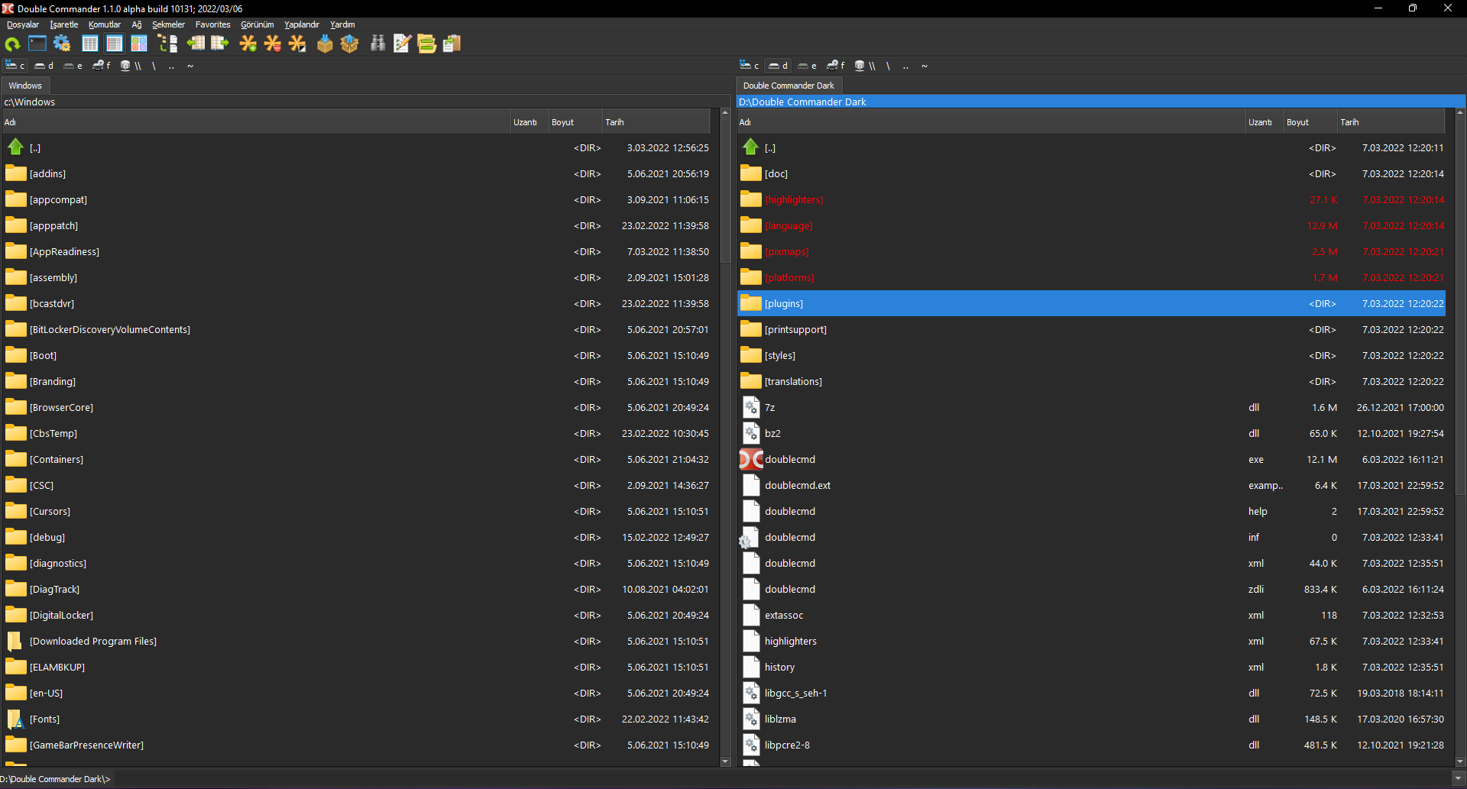Open the Favorites menu
This screenshot has width=1467, height=789.
(x=213, y=24)
